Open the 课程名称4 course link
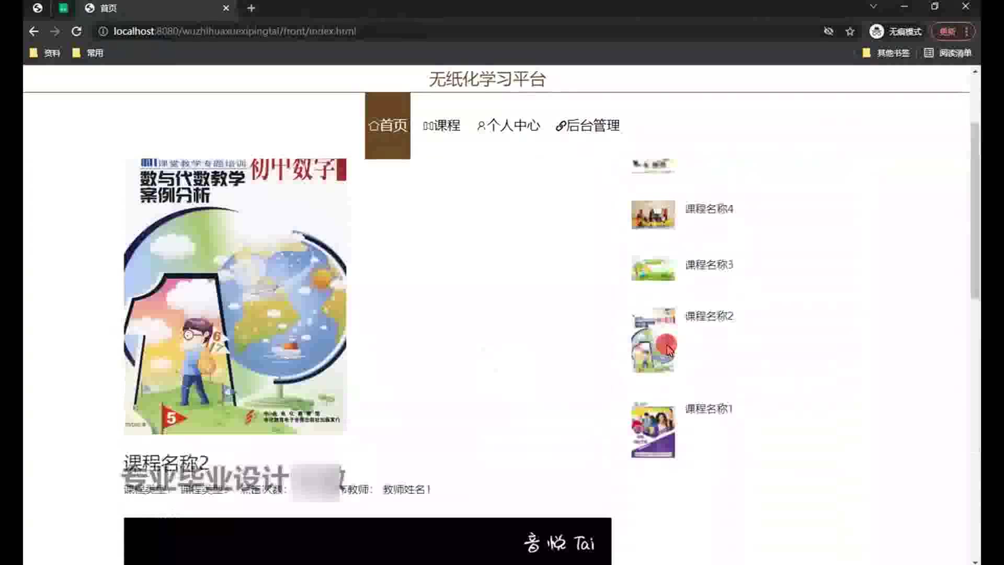This screenshot has height=565, width=1004. tap(709, 209)
